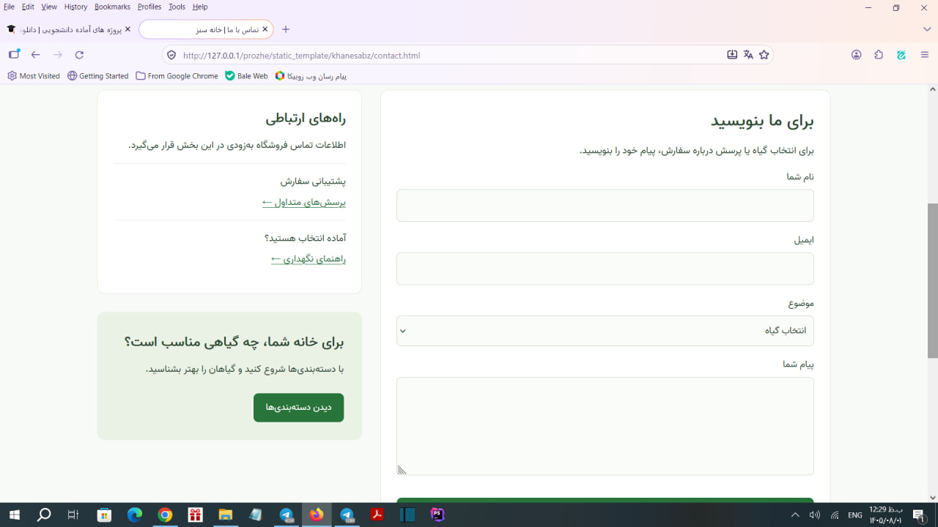The height and width of the screenshot is (527, 938).
Task: Open the list all tabs dropdown
Action: [x=927, y=29]
